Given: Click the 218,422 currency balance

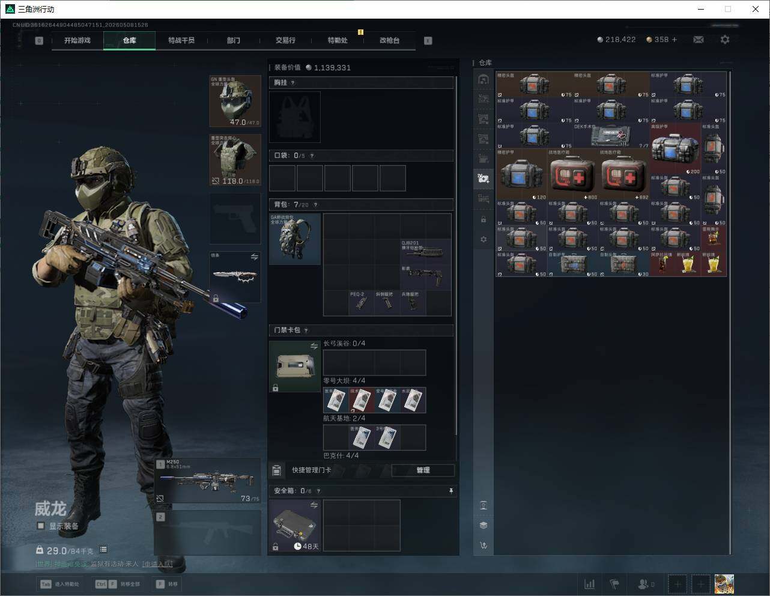Looking at the screenshot, I should coord(616,40).
